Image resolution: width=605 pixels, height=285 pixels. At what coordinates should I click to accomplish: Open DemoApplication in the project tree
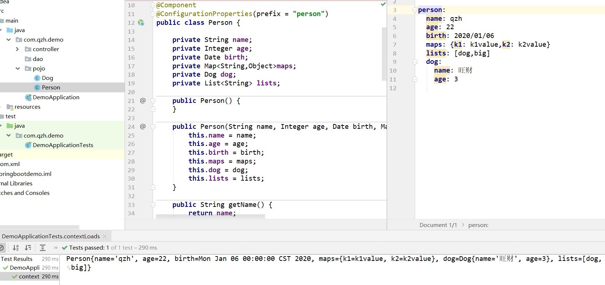[x=56, y=97]
